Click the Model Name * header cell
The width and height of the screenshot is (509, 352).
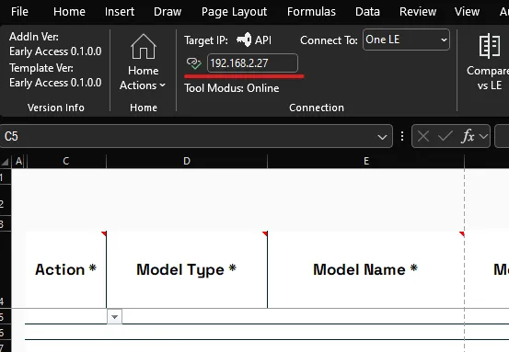365,269
